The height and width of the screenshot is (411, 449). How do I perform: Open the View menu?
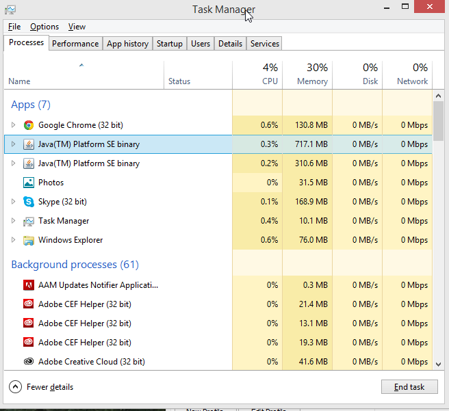[x=77, y=27]
